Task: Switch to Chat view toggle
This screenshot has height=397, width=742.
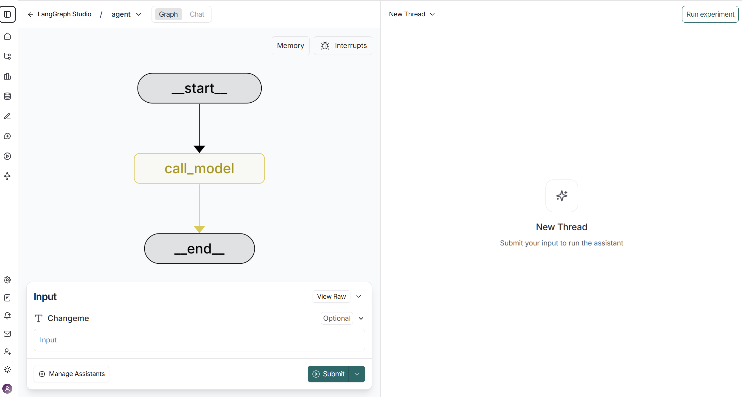Action: point(197,14)
